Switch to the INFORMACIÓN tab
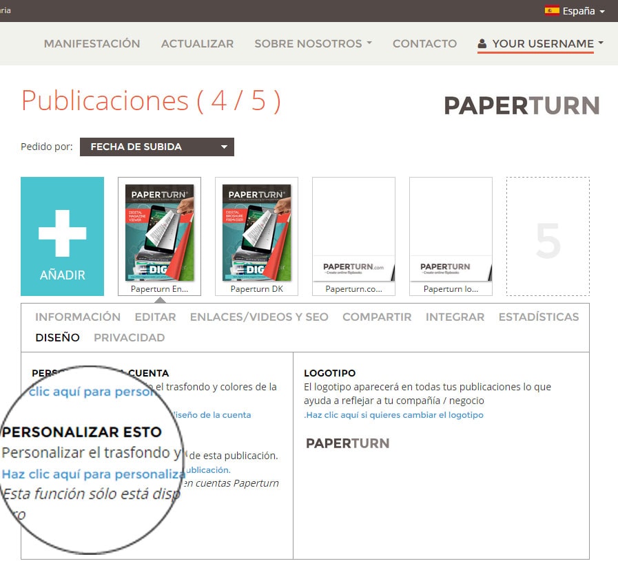The height and width of the screenshot is (561, 618). click(x=78, y=317)
